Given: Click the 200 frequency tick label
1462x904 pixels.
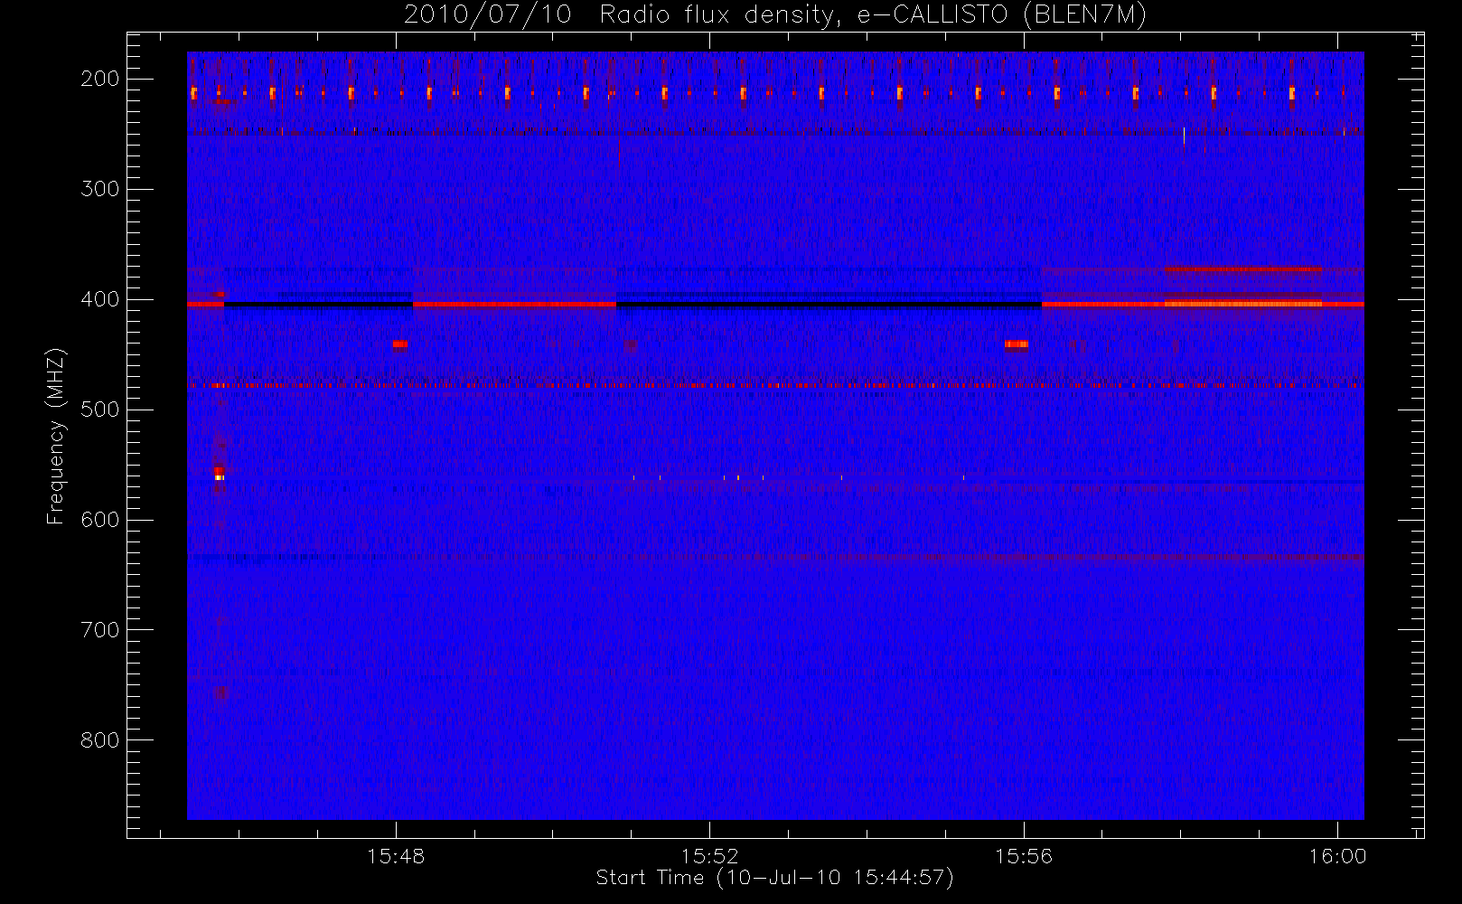Looking at the screenshot, I should 99,79.
